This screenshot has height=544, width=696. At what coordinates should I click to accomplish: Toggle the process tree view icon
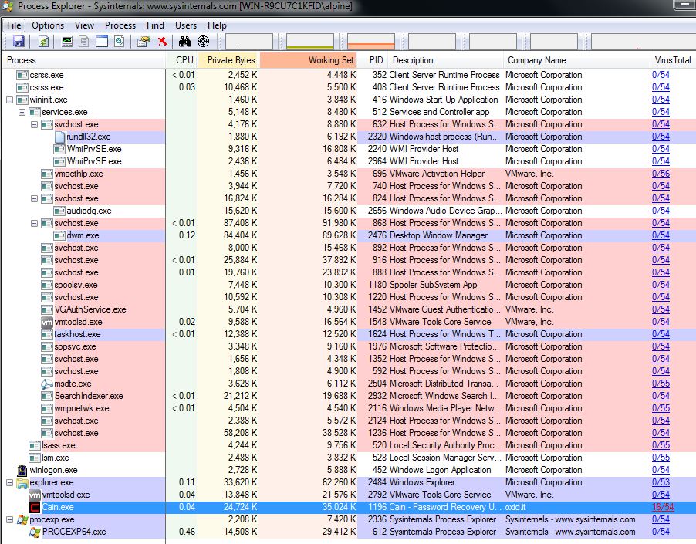point(84,42)
